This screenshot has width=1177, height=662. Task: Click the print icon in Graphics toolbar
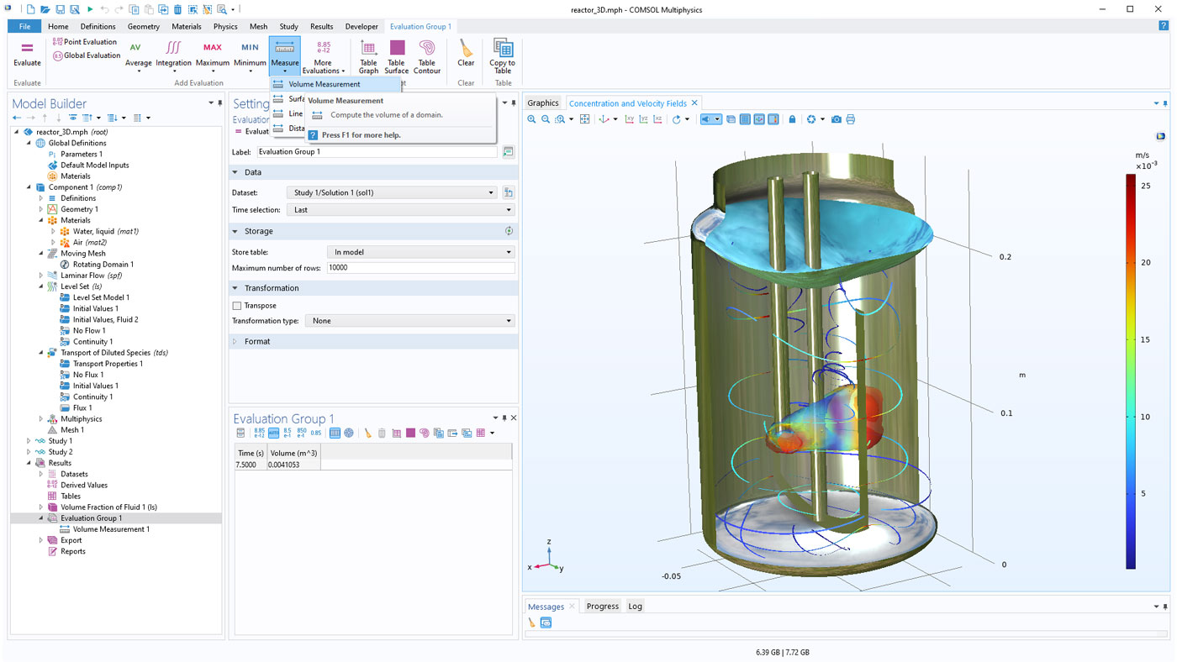(x=850, y=119)
